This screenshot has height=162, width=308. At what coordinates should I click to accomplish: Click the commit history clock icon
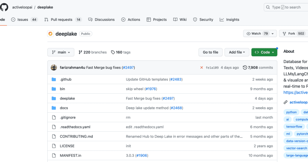click(x=245, y=67)
